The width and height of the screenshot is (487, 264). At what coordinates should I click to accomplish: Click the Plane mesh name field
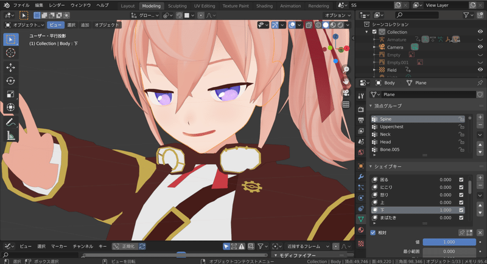click(429, 95)
